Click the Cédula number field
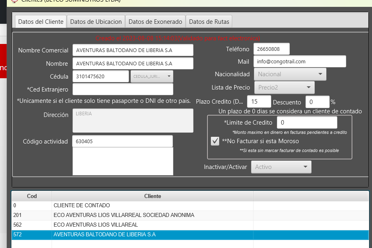 [x=100, y=76]
